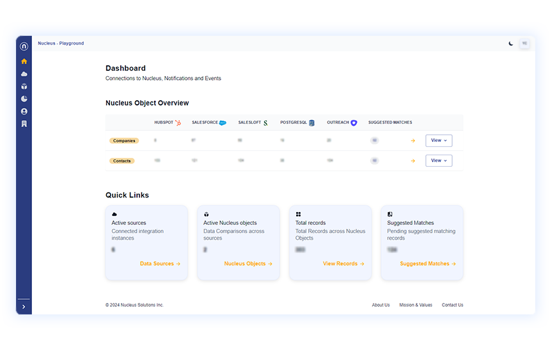The width and height of the screenshot is (550, 363).
Task: Open the building organization sidebar icon
Action: point(24,124)
